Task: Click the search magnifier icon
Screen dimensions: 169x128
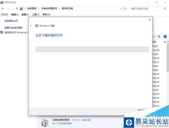Action: (x=165, y=8)
